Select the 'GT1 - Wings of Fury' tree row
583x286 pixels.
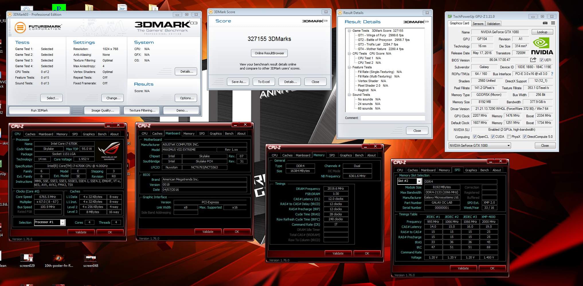click(381, 35)
